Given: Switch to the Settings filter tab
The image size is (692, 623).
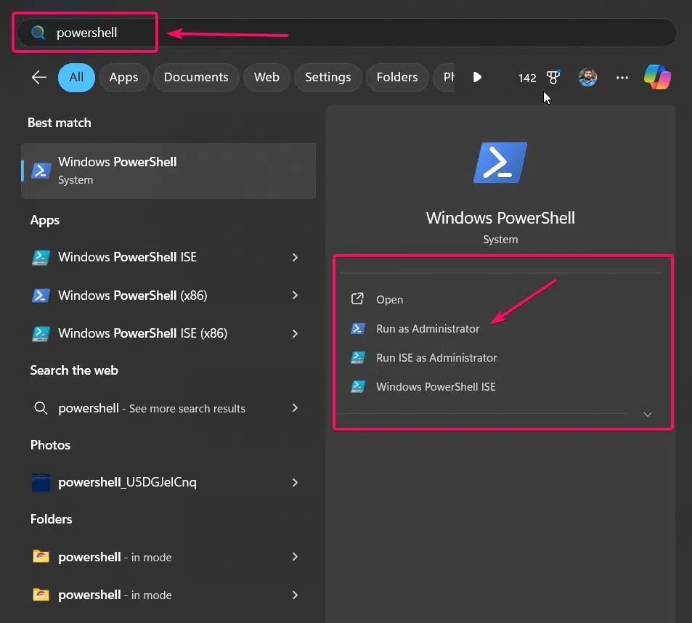Looking at the screenshot, I should pos(328,77).
